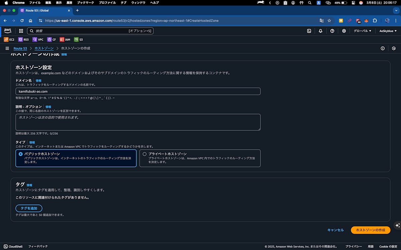The height and width of the screenshot is (250, 401).
Task: Open console settings via gear icon
Action: 344,31
